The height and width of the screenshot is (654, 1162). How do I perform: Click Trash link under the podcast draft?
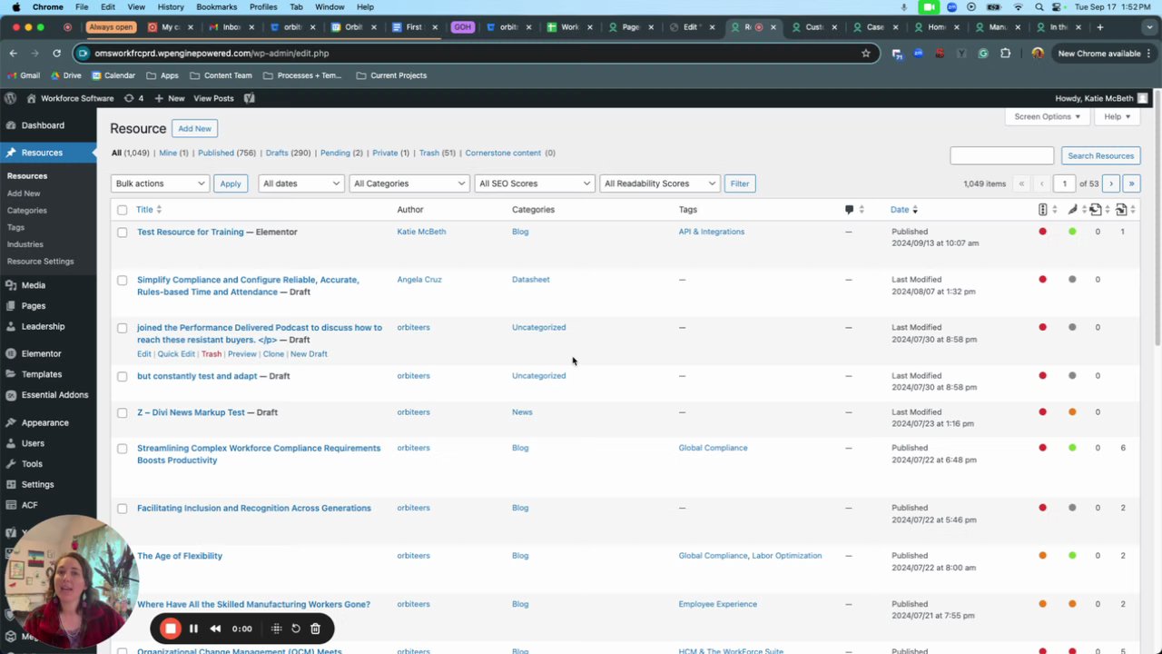pos(212,354)
